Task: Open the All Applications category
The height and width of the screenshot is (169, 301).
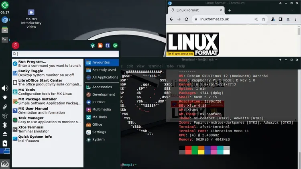Action: point(102,77)
